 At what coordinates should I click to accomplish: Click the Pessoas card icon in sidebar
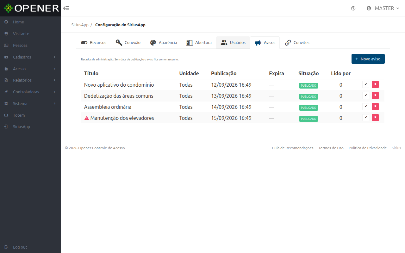[6, 45]
